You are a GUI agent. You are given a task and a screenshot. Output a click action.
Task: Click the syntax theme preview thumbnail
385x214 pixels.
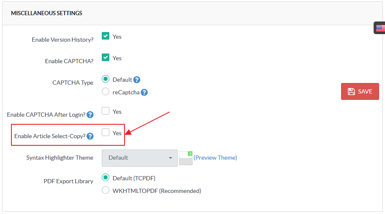[x=185, y=158]
